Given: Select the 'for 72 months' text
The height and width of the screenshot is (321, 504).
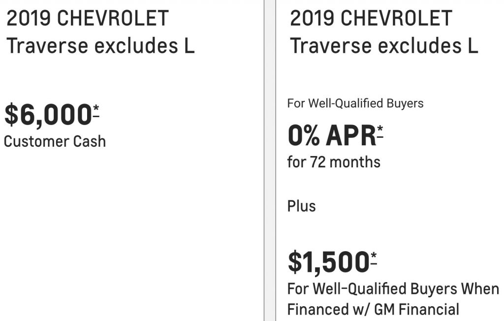Looking at the screenshot, I should click(x=334, y=162).
